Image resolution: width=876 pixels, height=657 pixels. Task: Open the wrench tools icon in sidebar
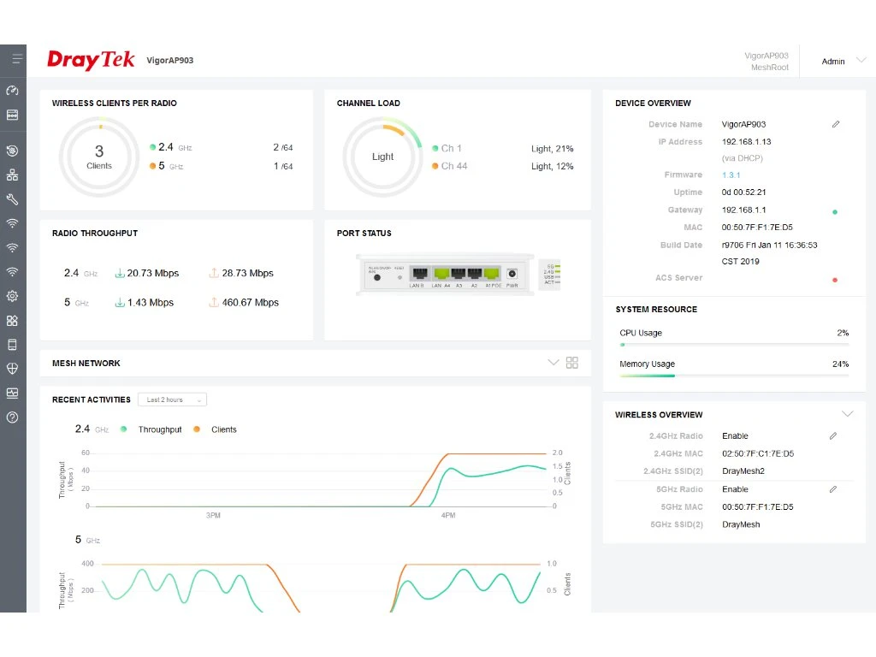pos(12,199)
